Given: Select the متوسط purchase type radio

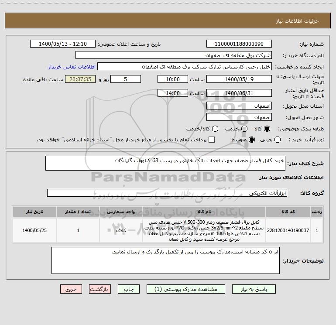Looking at the screenshot, I should coord(252,140).
